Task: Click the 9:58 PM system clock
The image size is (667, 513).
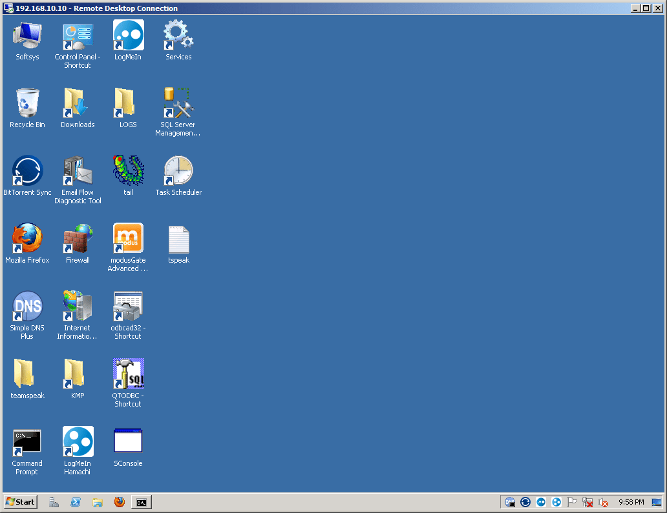Action: point(631,503)
